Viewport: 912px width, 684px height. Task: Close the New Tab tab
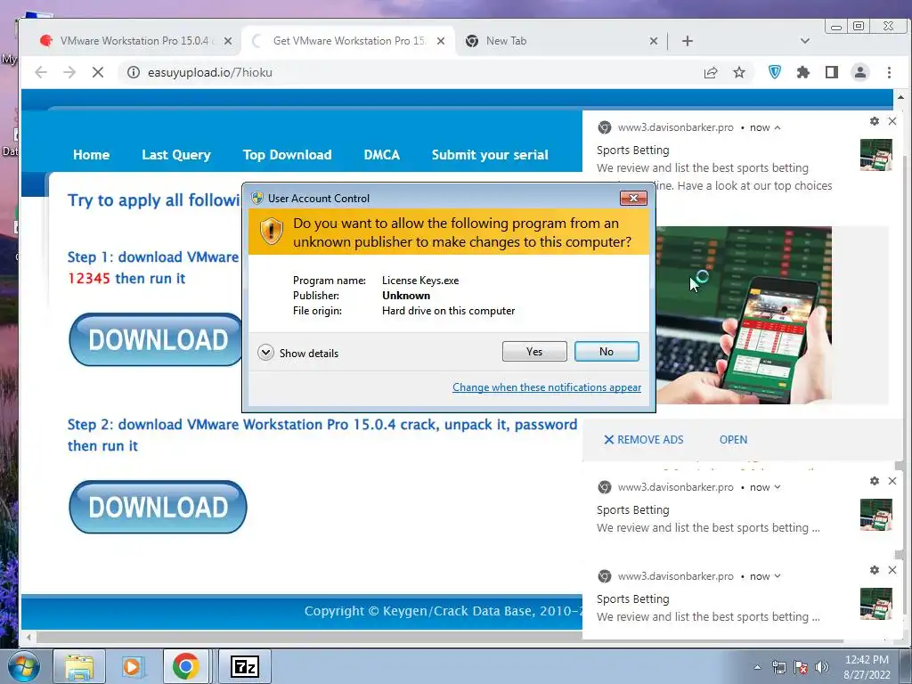653,41
